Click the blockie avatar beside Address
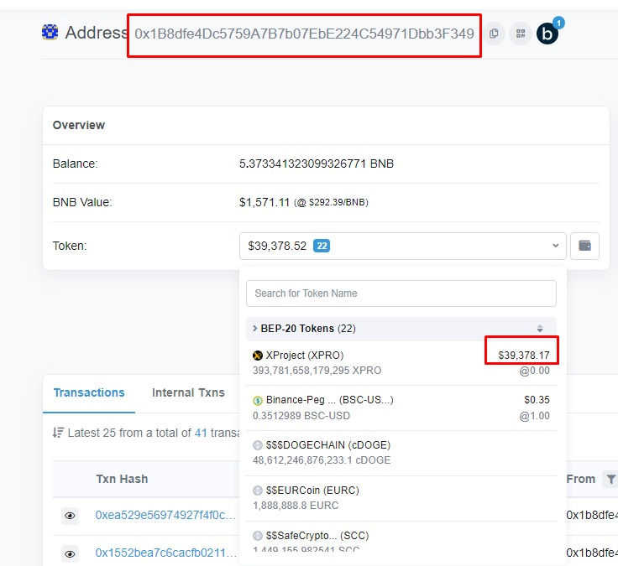The width and height of the screenshot is (618, 566). 50,32
